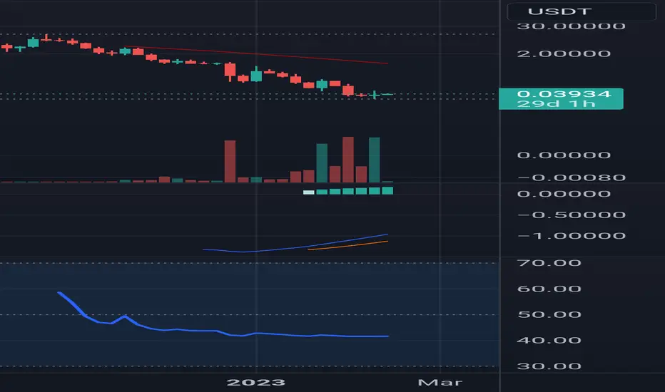
Task: Click the large red candle before 2023
Action: (x=230, y=71)
